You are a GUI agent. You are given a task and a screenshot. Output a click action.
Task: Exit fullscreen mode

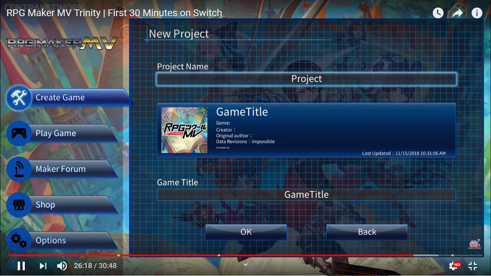click(x=473, y=266)
